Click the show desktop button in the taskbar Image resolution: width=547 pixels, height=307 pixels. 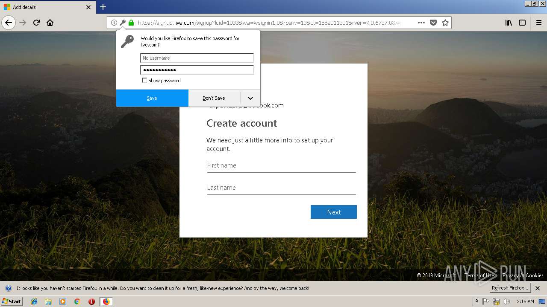(543, 301)
